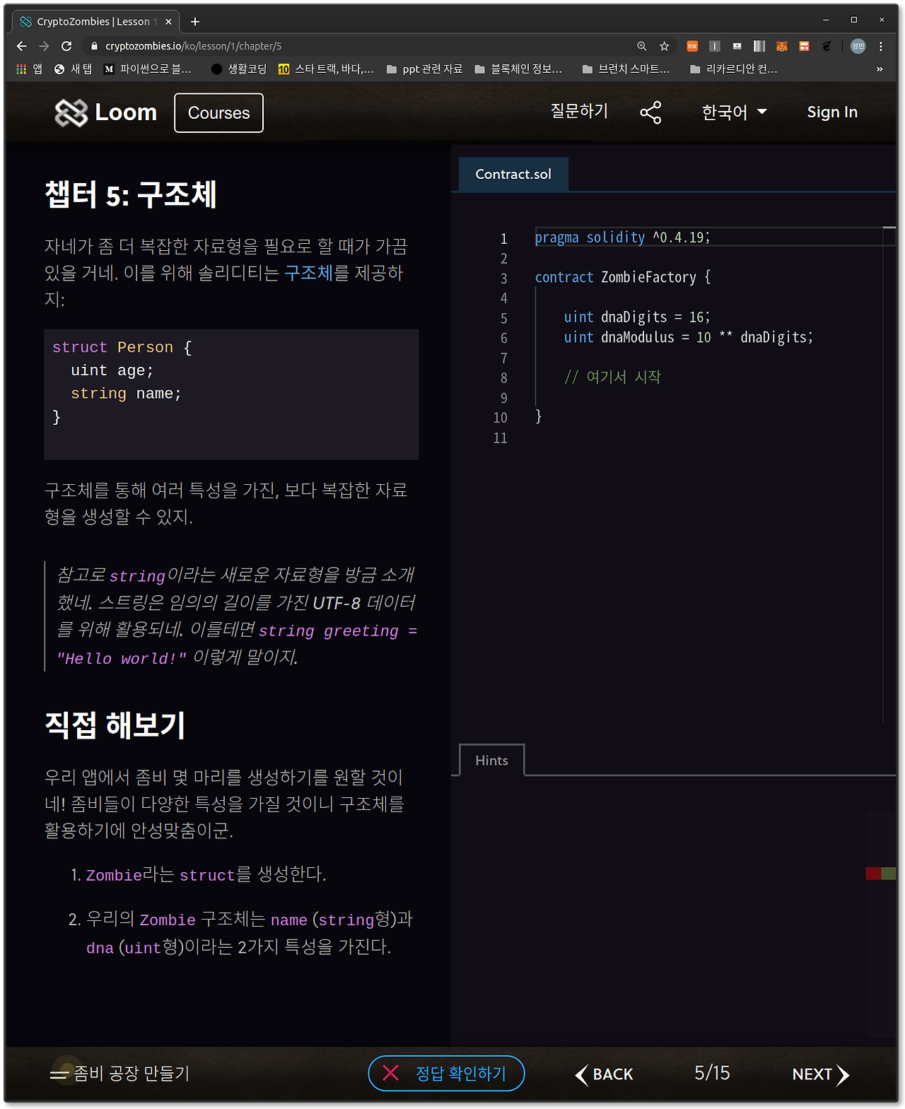Click the zoom magnifier icon in address bar
Image resolution: width=905 pixels, height=1109 pixels.
coord(642,46)
